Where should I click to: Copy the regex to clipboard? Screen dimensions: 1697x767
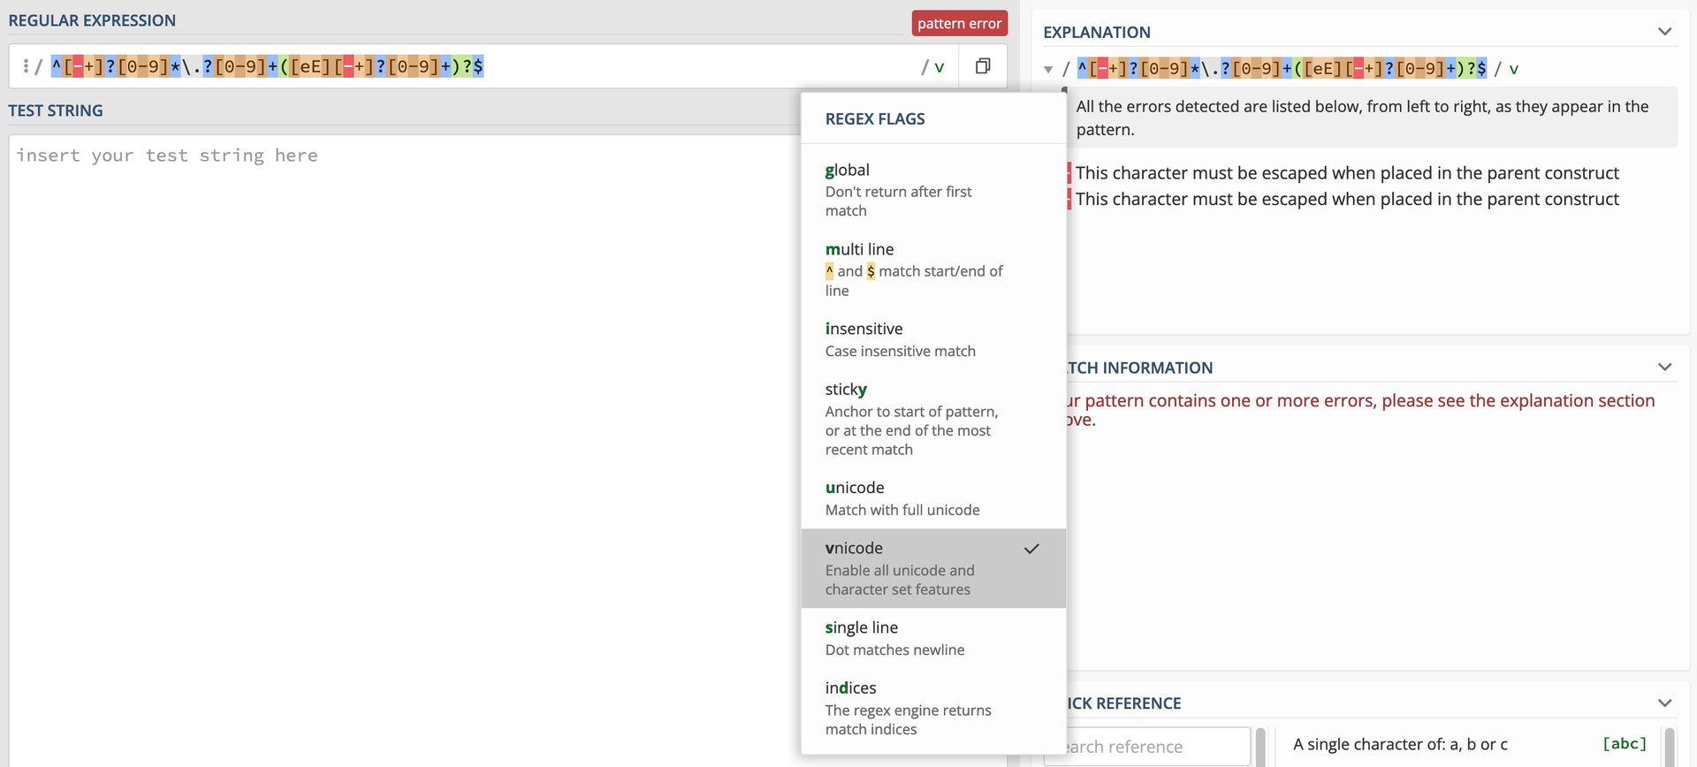click(982, 66)
